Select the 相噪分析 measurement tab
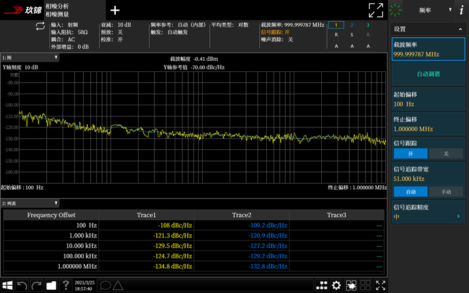This screenshot has height=293, width=469. point(75,10)
